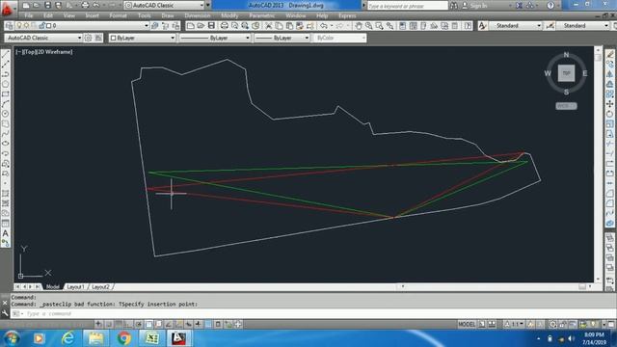Select the Mirror modify tool

pyautogui.click(x=610, y=74)
